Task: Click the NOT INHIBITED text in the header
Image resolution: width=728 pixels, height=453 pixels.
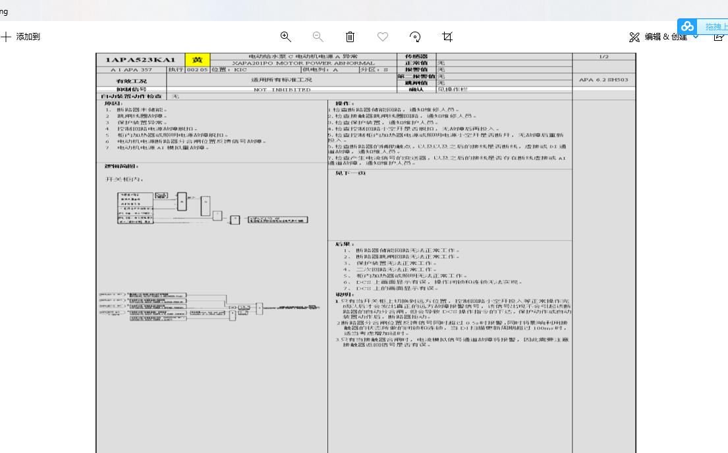Action: (x=282, y=90)
